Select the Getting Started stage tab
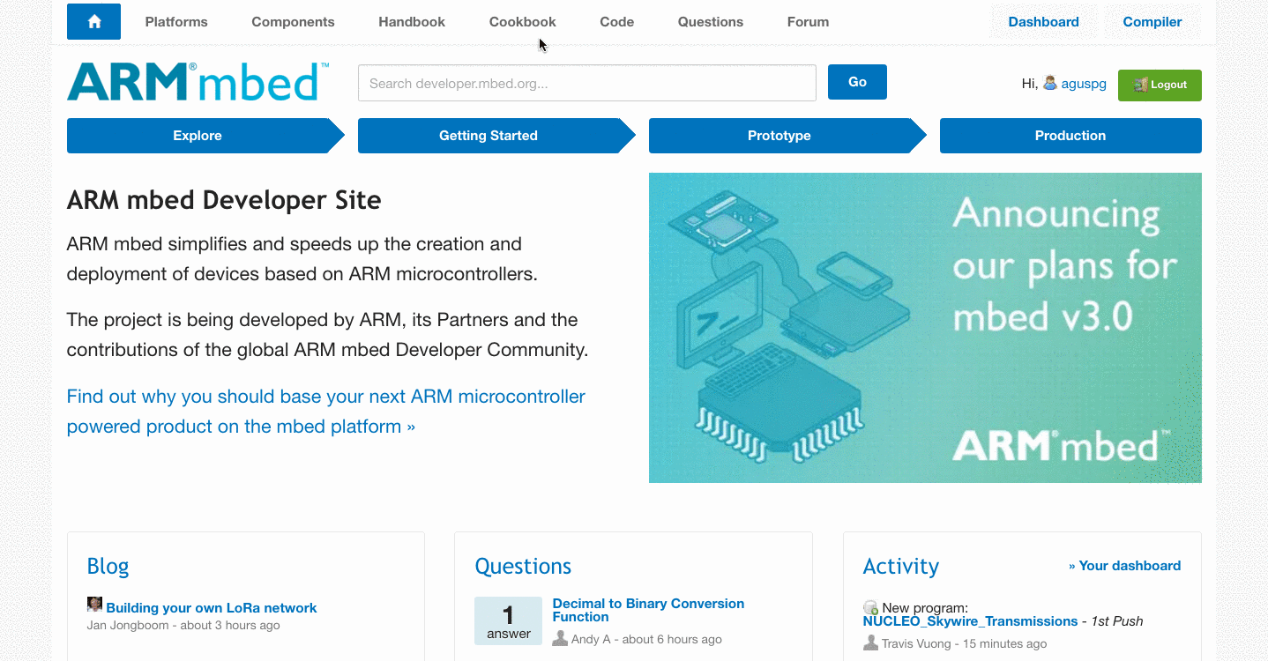This screenshot has height=661, width=1268. (x=489, y=136)
